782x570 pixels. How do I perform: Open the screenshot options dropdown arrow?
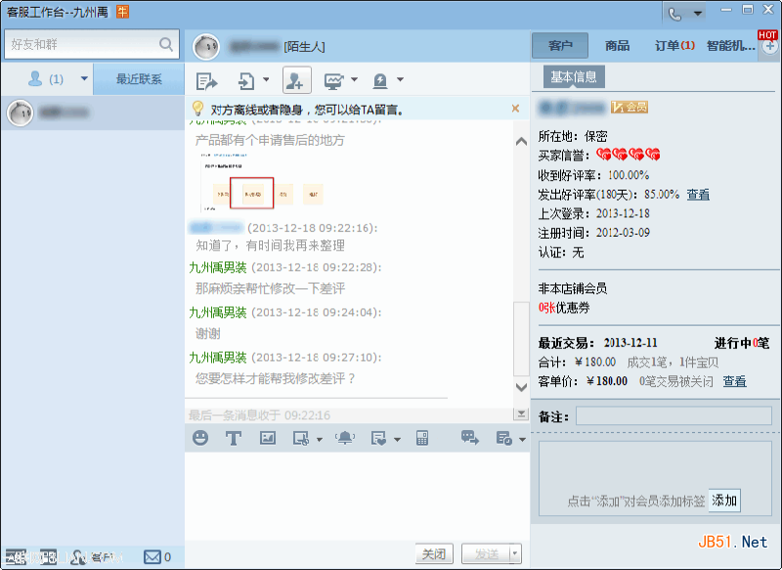(x=318, y=439)
